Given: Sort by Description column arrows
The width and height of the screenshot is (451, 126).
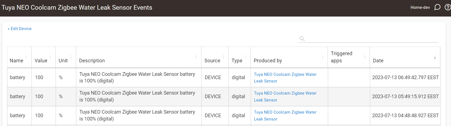Looking at the screenshot, I should click(x=196, y=57).
